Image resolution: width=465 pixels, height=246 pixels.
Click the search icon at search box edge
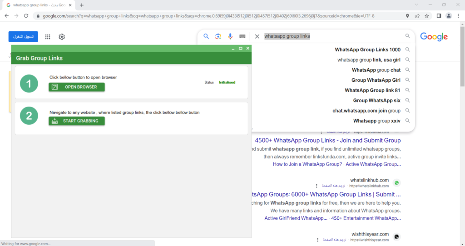pyautogui.click(x=407, y=36)
